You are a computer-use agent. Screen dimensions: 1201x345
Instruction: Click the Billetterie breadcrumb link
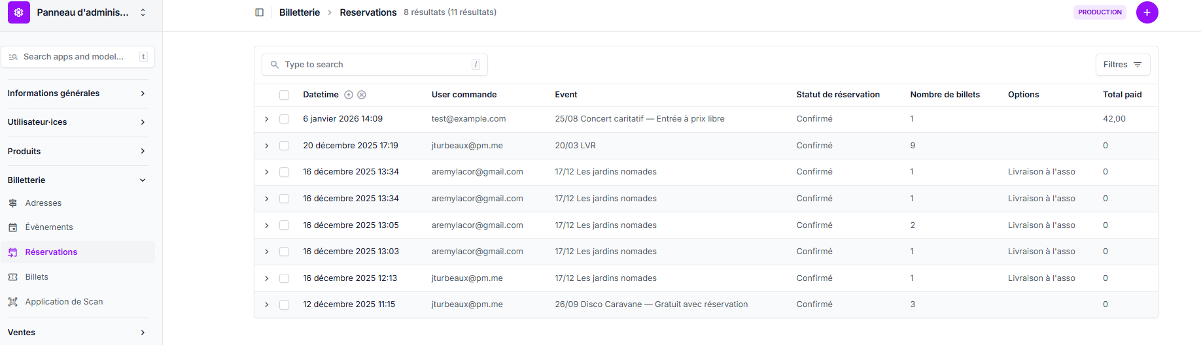[x=300, y=12]
